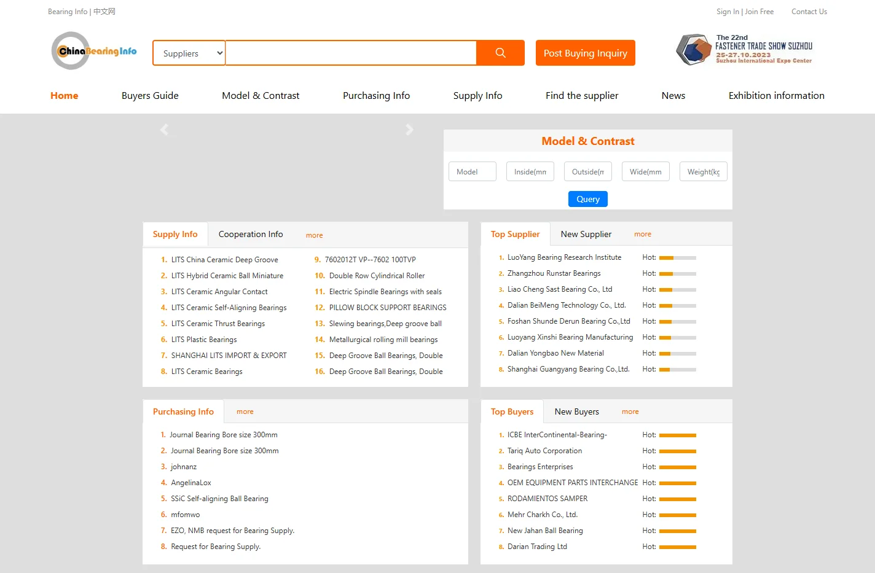Open Fastener Trade Show Suzhou banner
The image size is (875, 573).
744,50
